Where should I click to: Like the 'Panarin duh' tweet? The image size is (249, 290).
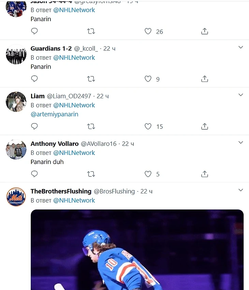(x=148, y=174)
